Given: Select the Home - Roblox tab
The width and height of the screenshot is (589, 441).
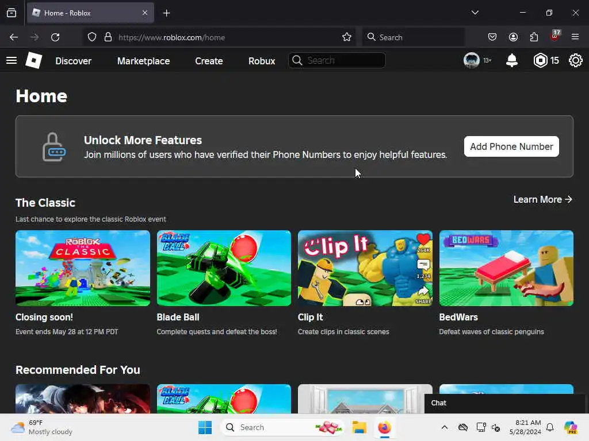Looking at the screenshot, I should [x=90, y=13].
